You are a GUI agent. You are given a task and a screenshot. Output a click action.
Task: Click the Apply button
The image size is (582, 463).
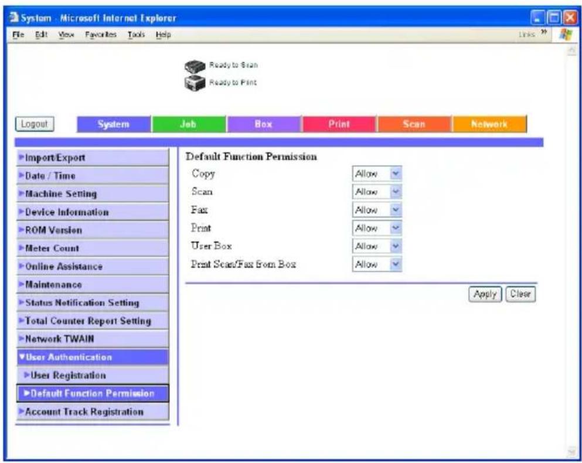[485, 294]
